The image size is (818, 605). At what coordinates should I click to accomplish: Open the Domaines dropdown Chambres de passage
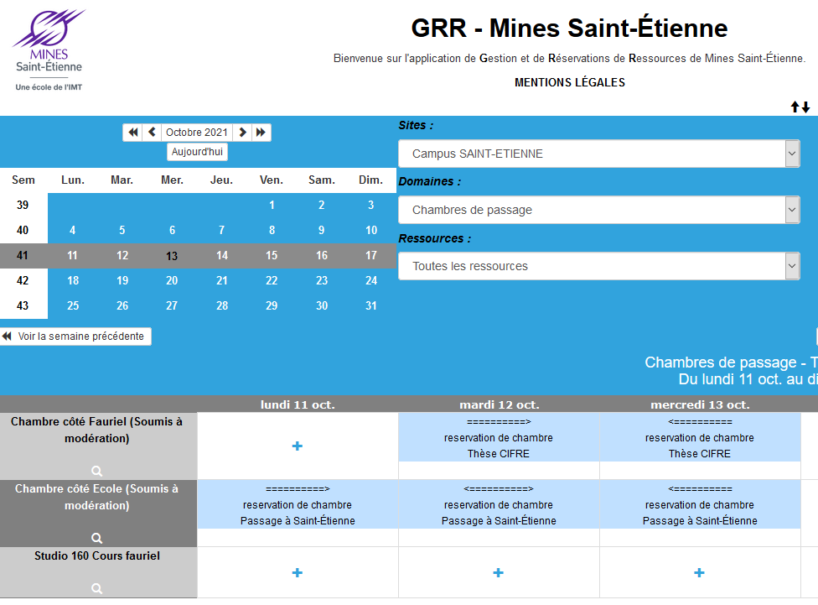[599, 210]
